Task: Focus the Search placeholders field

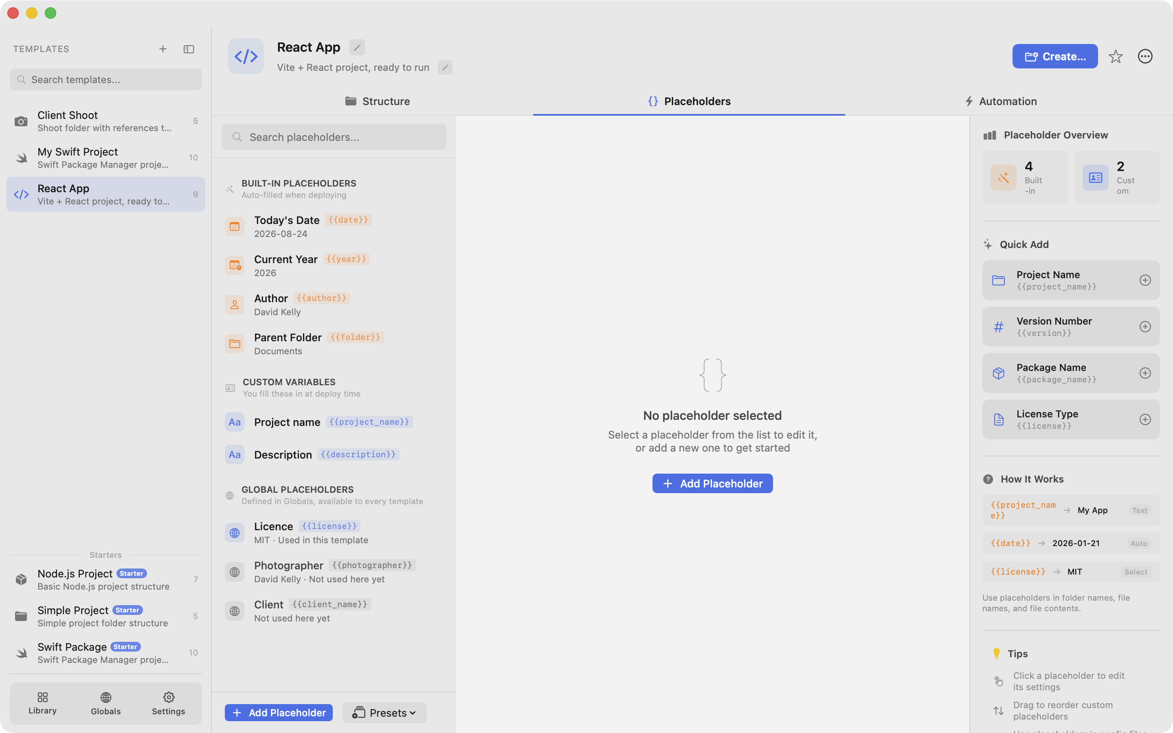Action: coord(334,137)
